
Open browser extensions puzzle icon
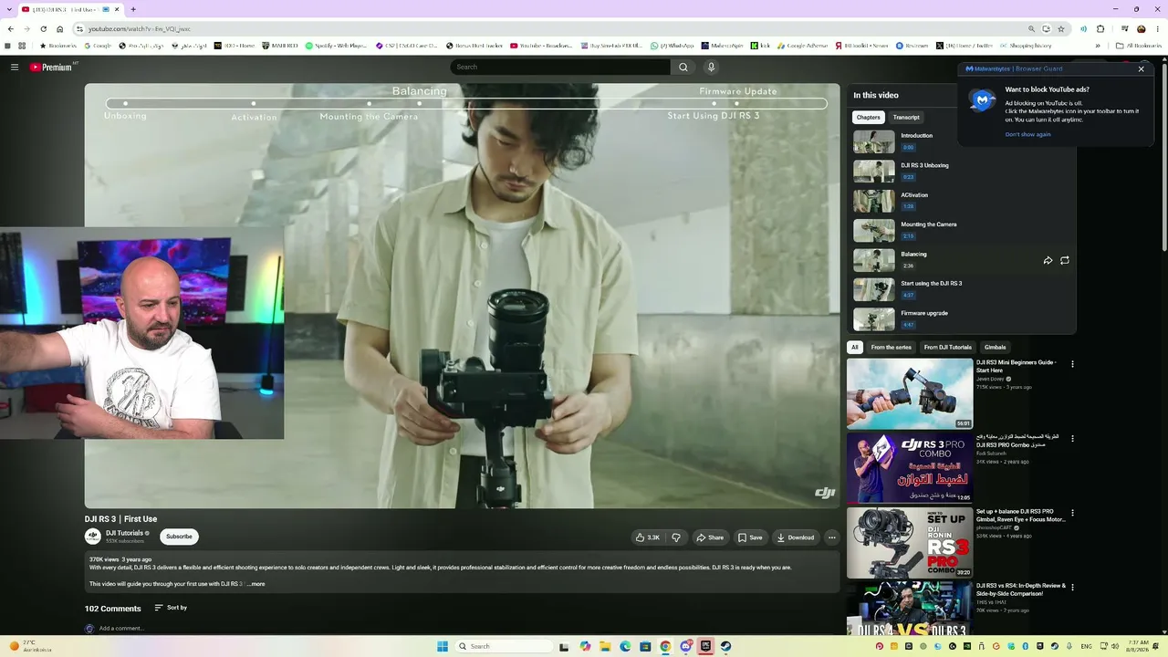click(x=1100, y=29)
